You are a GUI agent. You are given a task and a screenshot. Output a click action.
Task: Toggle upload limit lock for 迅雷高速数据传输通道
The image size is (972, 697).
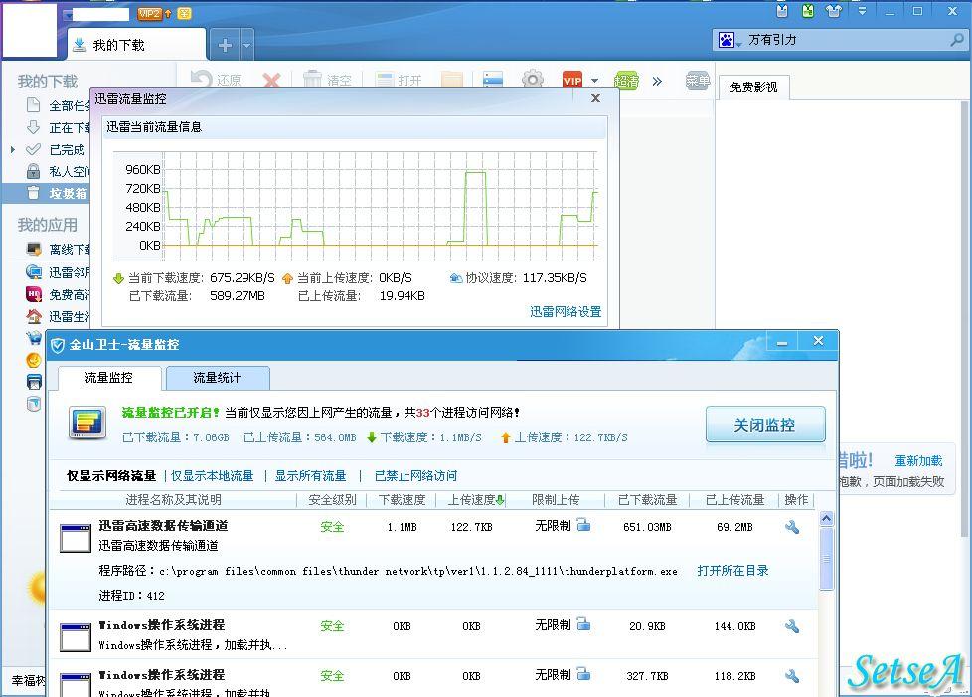coord(583,525)
